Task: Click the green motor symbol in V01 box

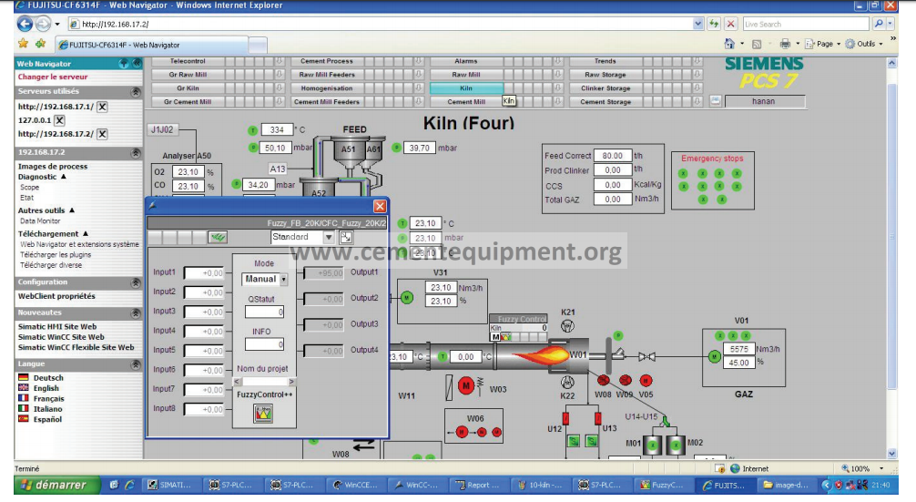Action: click(x=714, y=356)
